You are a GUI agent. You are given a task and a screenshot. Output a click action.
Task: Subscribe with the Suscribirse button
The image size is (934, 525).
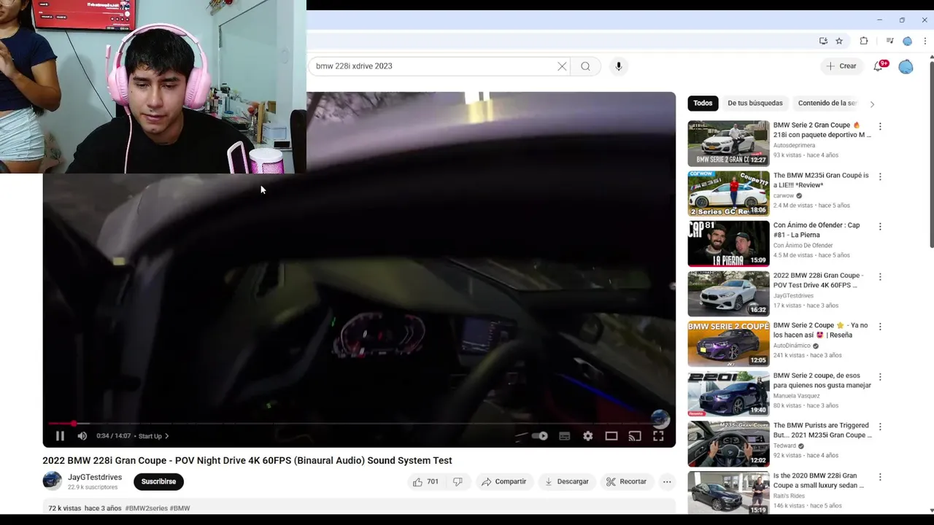coord(158,481)
